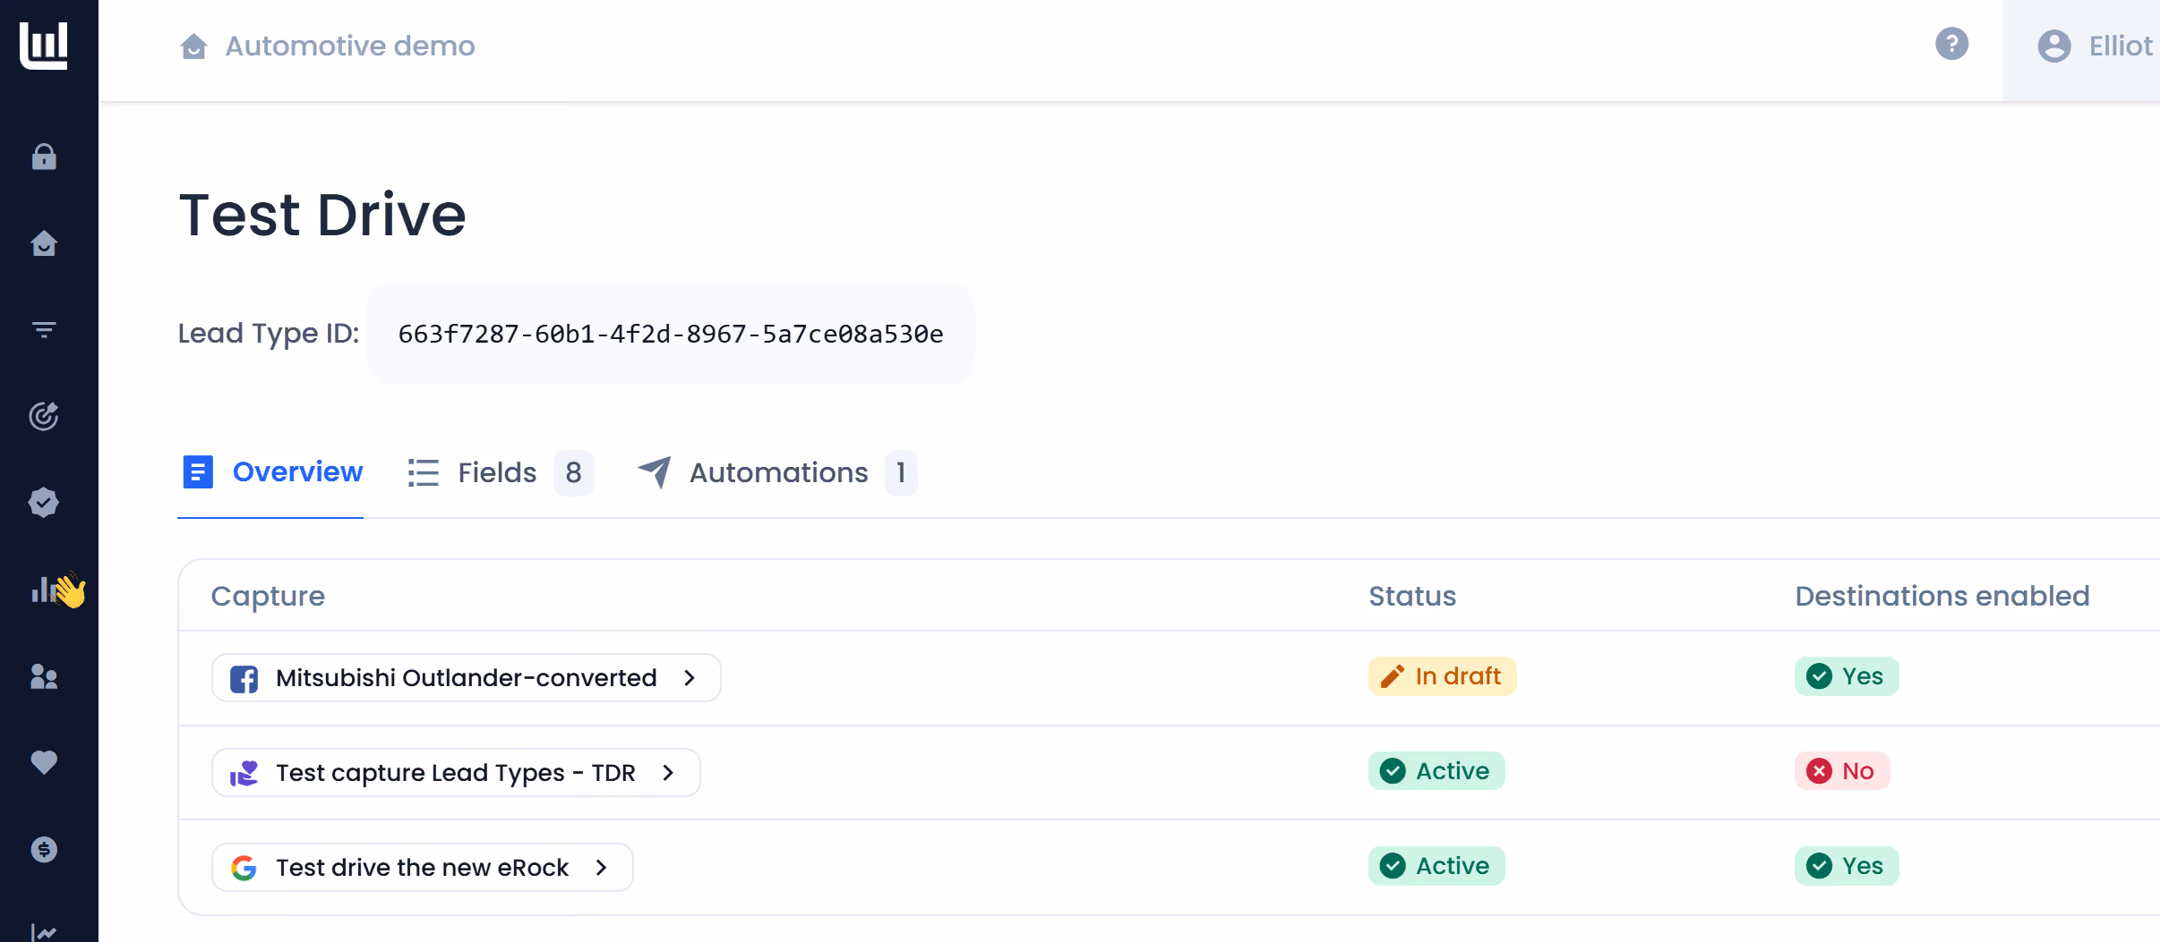Click the app logo at top left
This screenshot has width=2160, height=942.
click(44, 44)
